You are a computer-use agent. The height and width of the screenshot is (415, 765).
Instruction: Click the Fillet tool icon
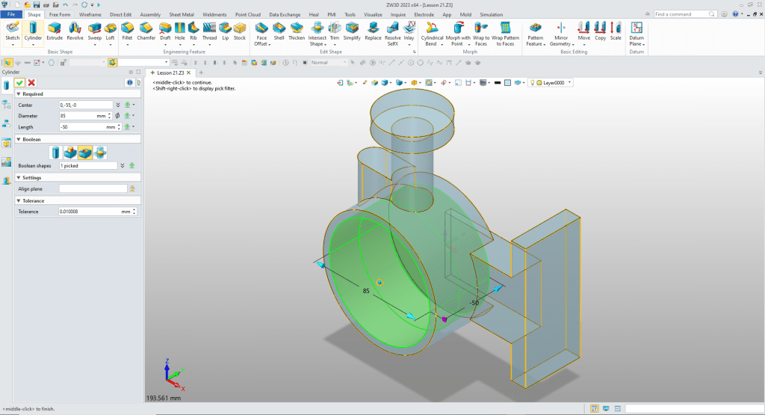click(x=127, y=28)
